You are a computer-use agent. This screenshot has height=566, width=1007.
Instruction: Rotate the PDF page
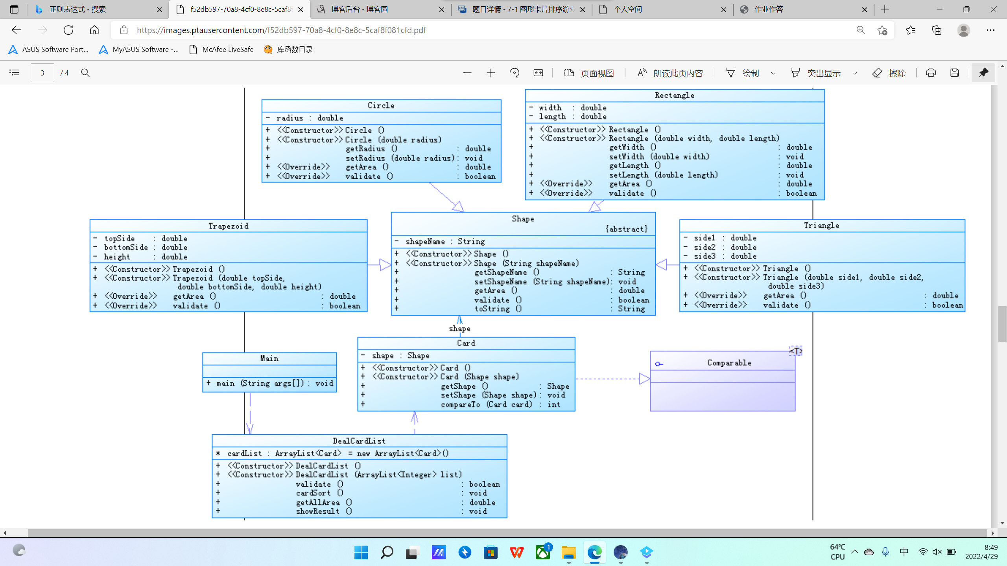point(514,73)
